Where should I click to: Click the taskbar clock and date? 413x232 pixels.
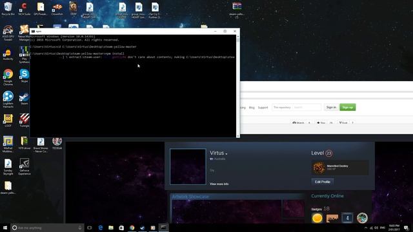tap(394, 227)
